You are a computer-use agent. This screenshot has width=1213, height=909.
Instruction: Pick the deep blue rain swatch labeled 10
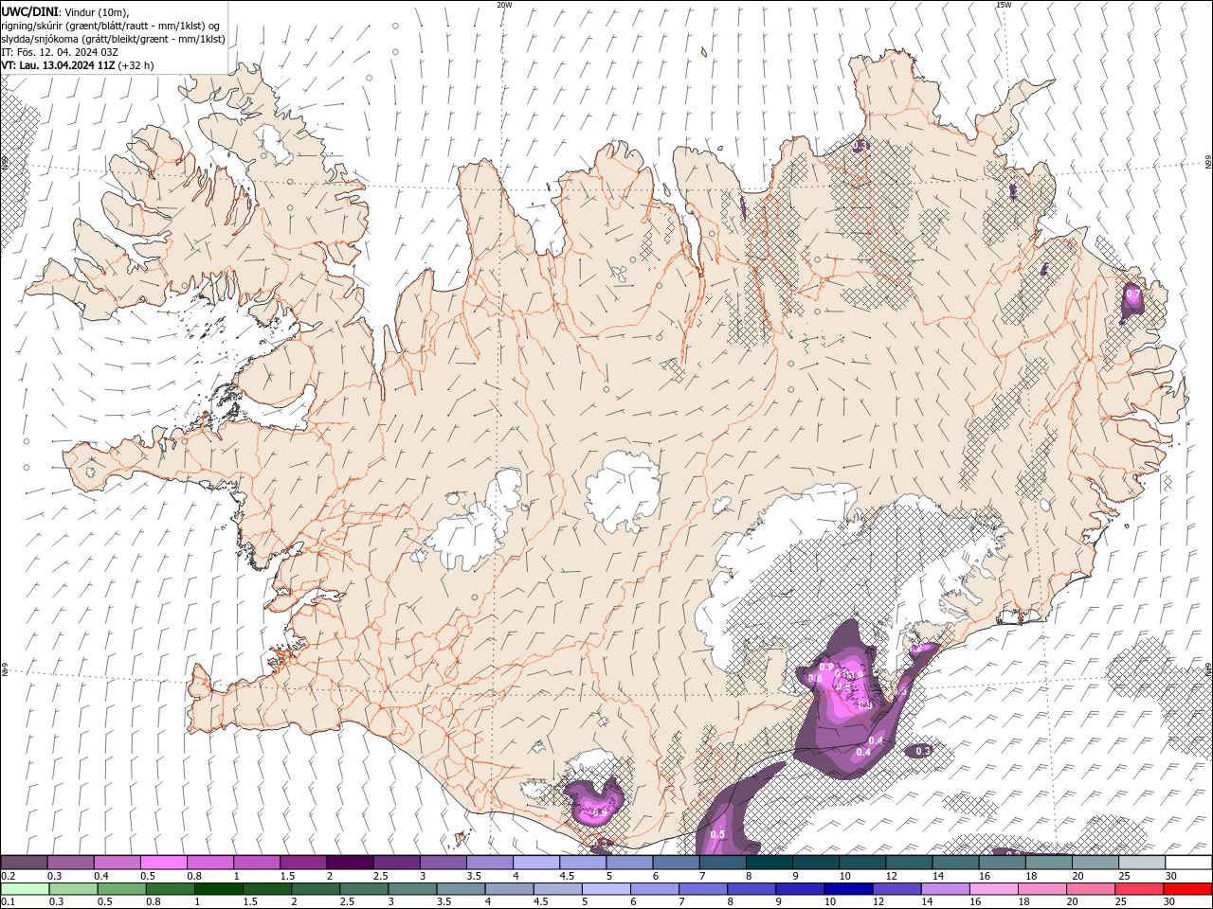click(848, 889)
